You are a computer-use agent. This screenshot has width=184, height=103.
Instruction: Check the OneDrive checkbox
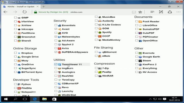point(15,64)
